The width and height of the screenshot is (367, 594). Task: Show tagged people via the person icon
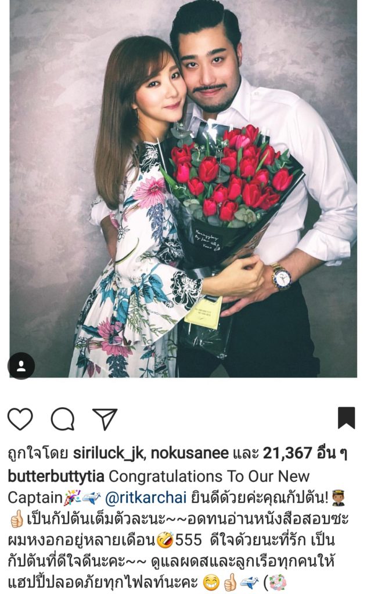(21, 366)
